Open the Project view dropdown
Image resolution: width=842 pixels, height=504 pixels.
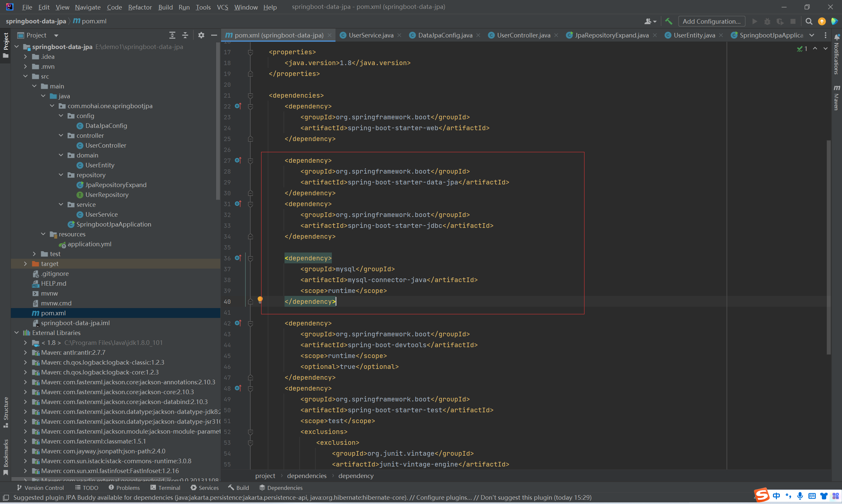56,35
